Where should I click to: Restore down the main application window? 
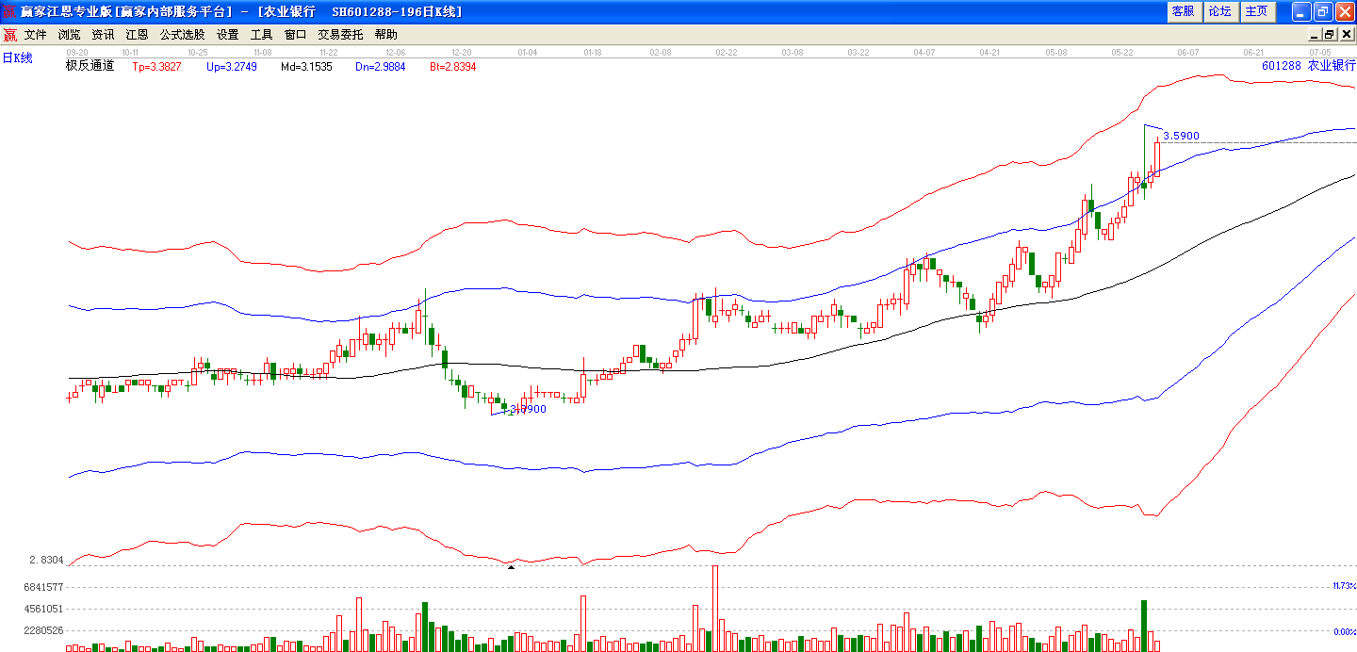(1323, 11)
